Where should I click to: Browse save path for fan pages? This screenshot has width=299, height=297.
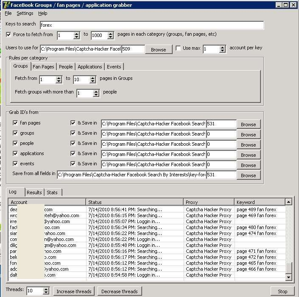(249, 124)
